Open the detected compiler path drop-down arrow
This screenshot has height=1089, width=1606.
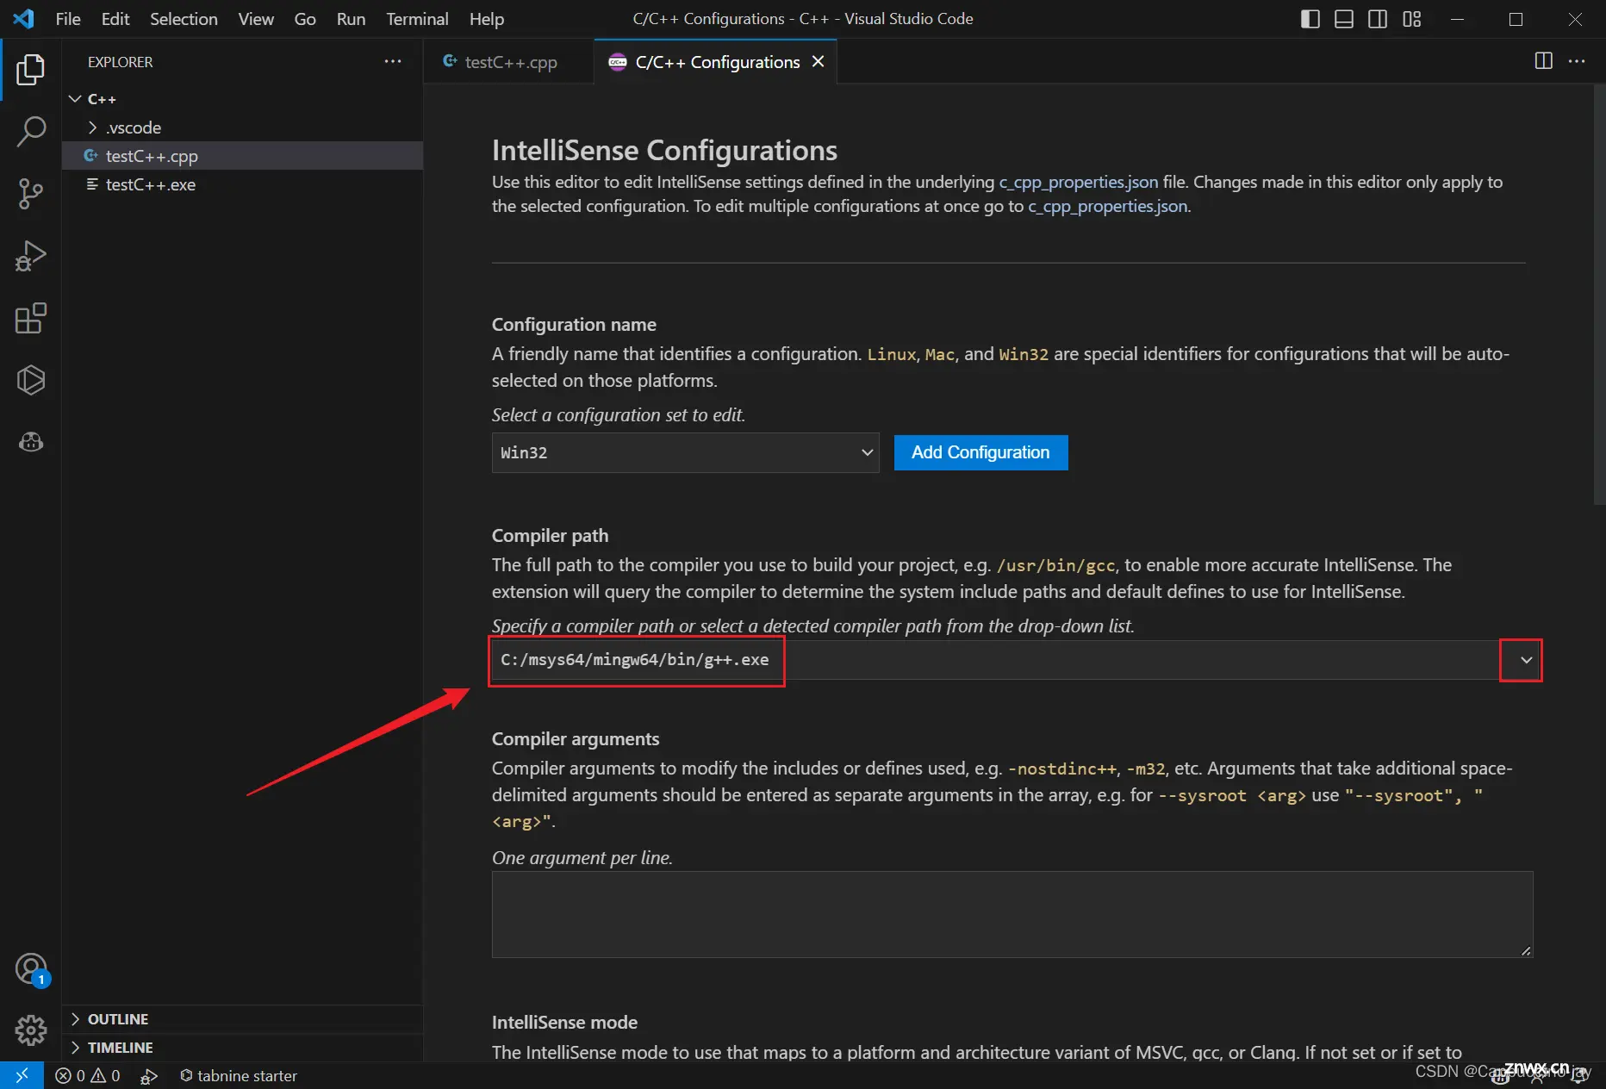click(1526, 660)
